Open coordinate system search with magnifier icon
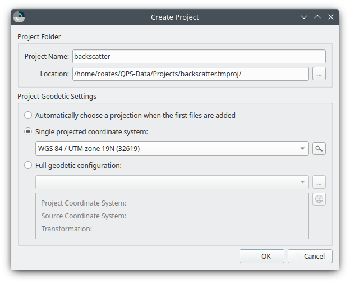This screenshot has height=283, width=350. 319,149
